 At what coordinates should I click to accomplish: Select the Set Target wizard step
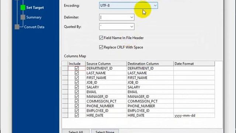click(x=35, y=7)
